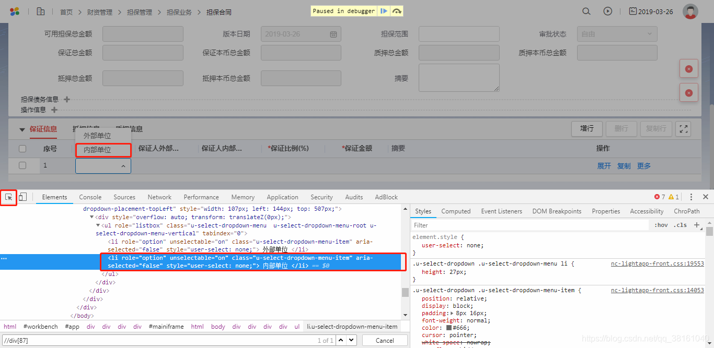Add a 担保债务信息 entry with plus icon
This screenshot has width=714, height=348.
click(x=66, y=99)
